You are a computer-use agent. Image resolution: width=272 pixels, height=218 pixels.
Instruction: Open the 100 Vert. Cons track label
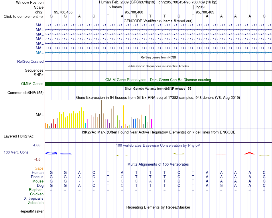click(x=16, y=152)
